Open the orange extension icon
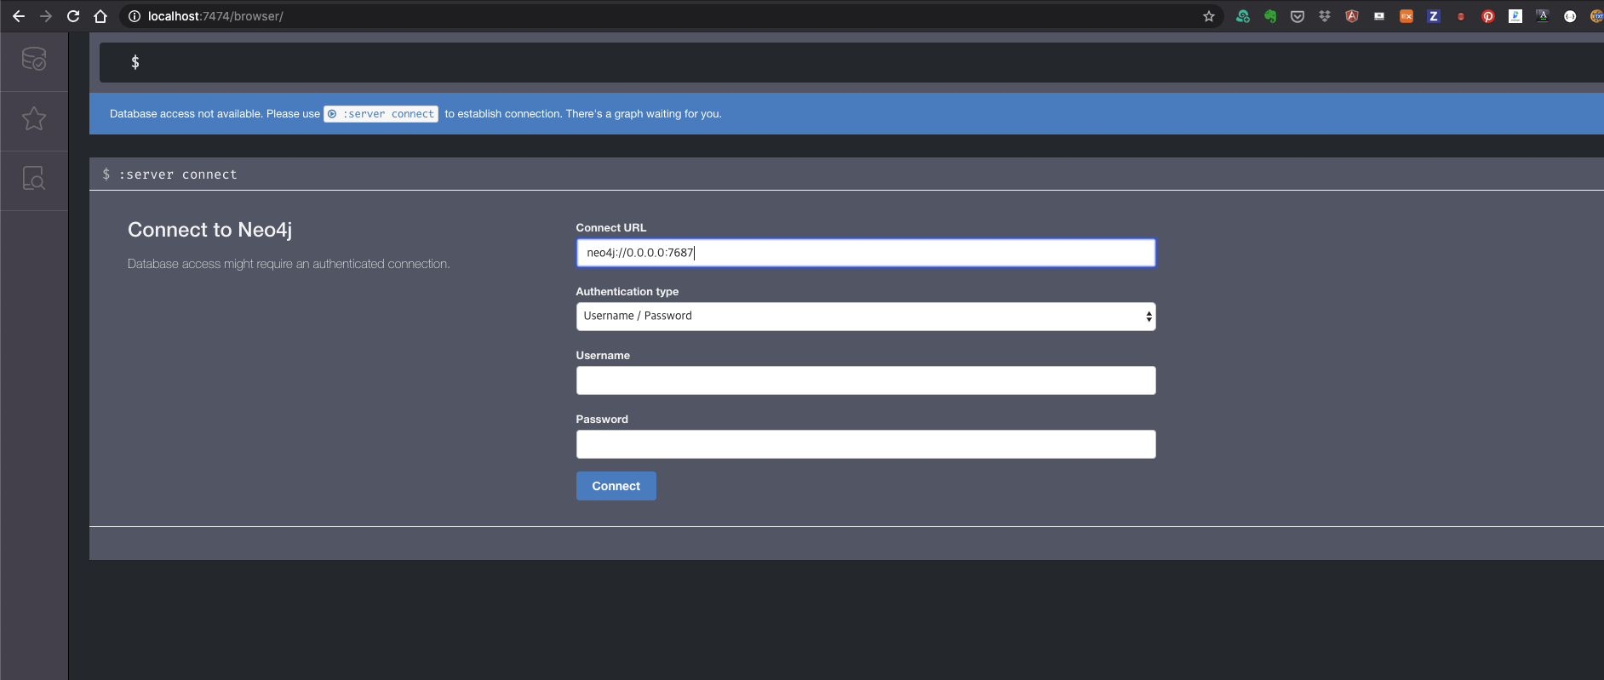 coord(1406,16)
